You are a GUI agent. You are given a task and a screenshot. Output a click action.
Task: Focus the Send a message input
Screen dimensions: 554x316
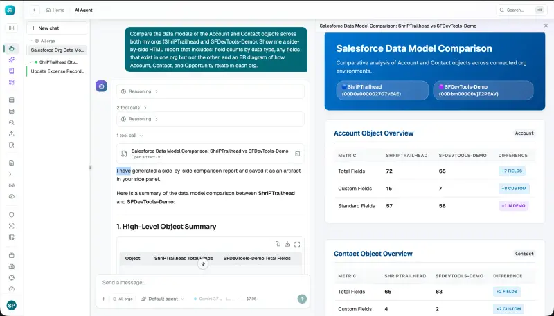tap(203, 283)
